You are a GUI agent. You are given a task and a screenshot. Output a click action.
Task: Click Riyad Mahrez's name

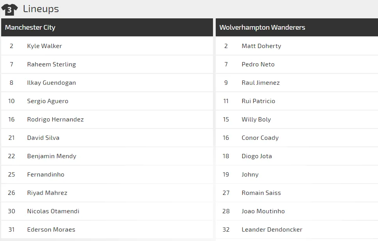(x=47, y=193)
